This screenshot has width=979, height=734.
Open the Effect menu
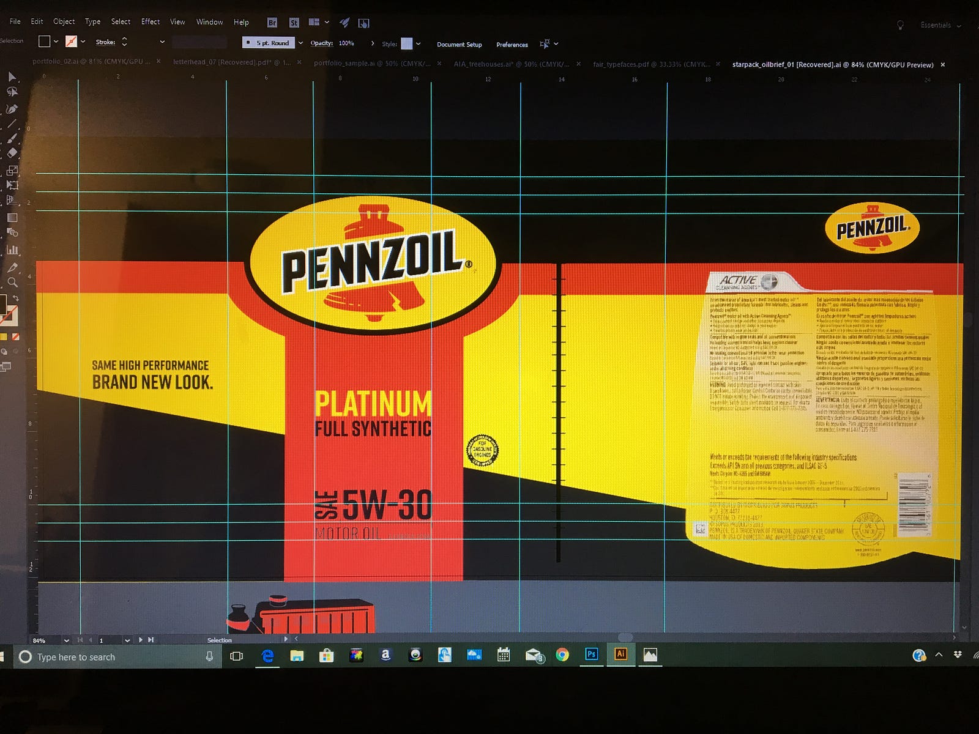click(150, 21)
